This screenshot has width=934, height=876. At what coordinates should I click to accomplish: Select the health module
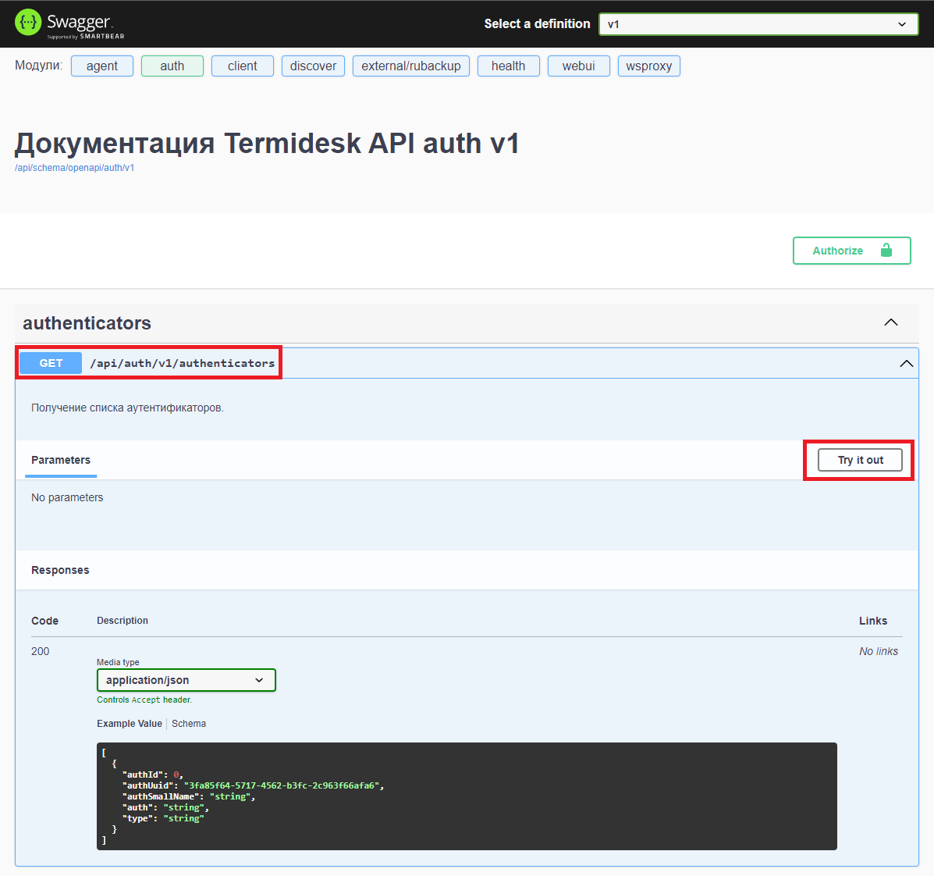pos(508,66)
